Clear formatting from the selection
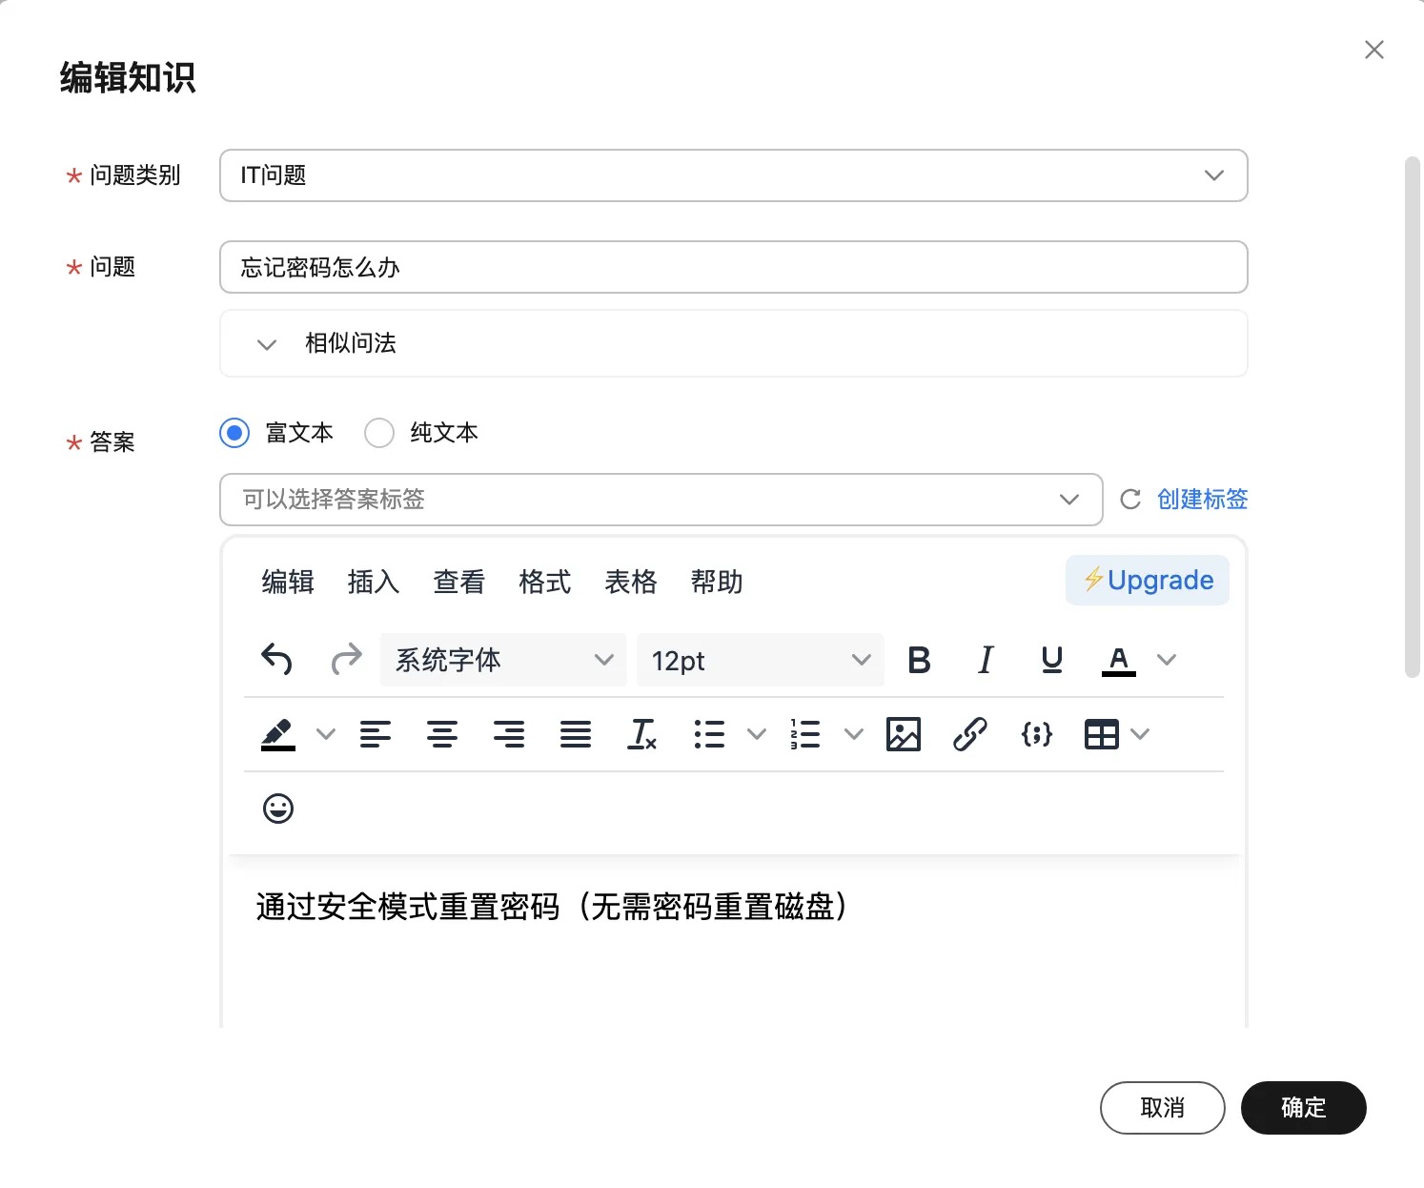Viewport: 1424px width, 1188px height. coord(642,734)
